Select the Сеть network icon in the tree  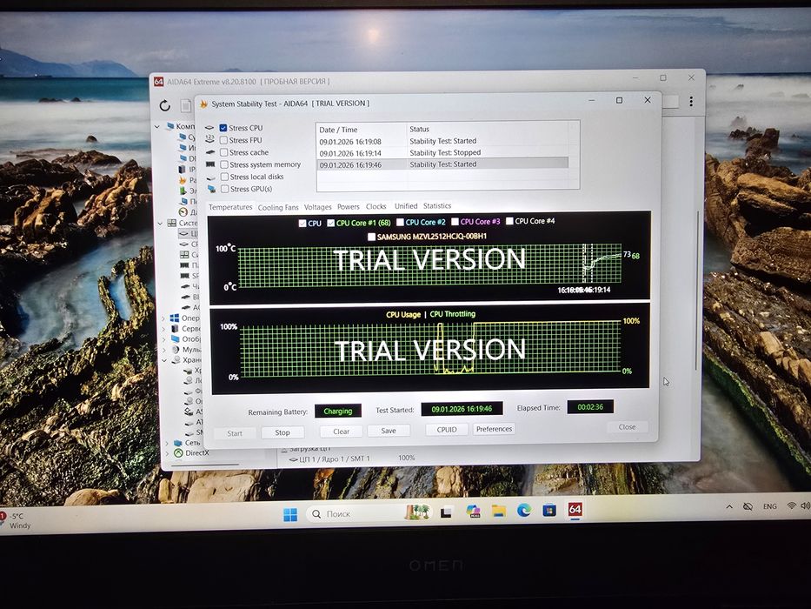point(178,443)
